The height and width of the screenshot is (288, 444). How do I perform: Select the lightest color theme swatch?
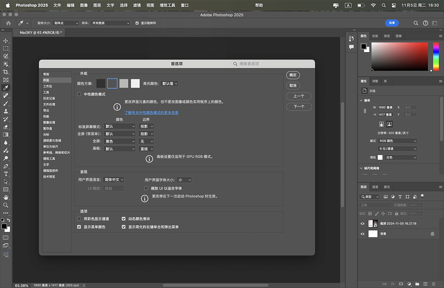(135, 83)
